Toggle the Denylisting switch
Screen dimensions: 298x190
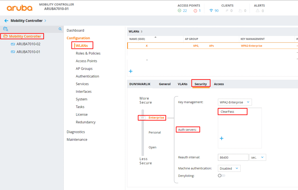221,176
